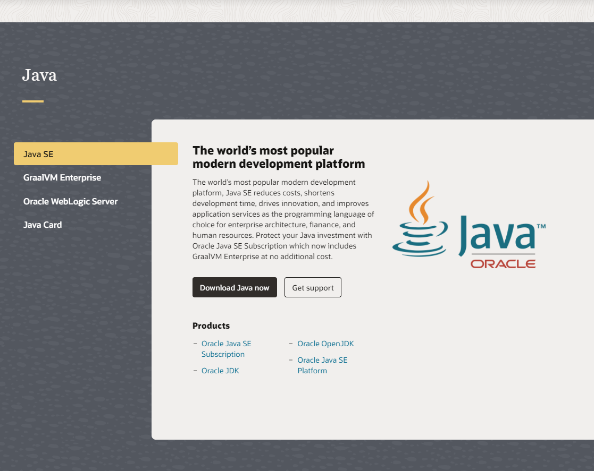
Task: Open the Oracle JDK link
Action: click(x=220, y=371)
